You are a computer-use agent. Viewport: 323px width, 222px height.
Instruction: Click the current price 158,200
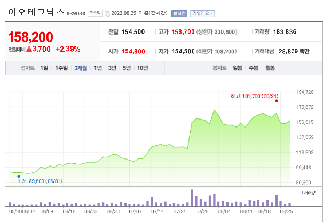click(30, 37)
